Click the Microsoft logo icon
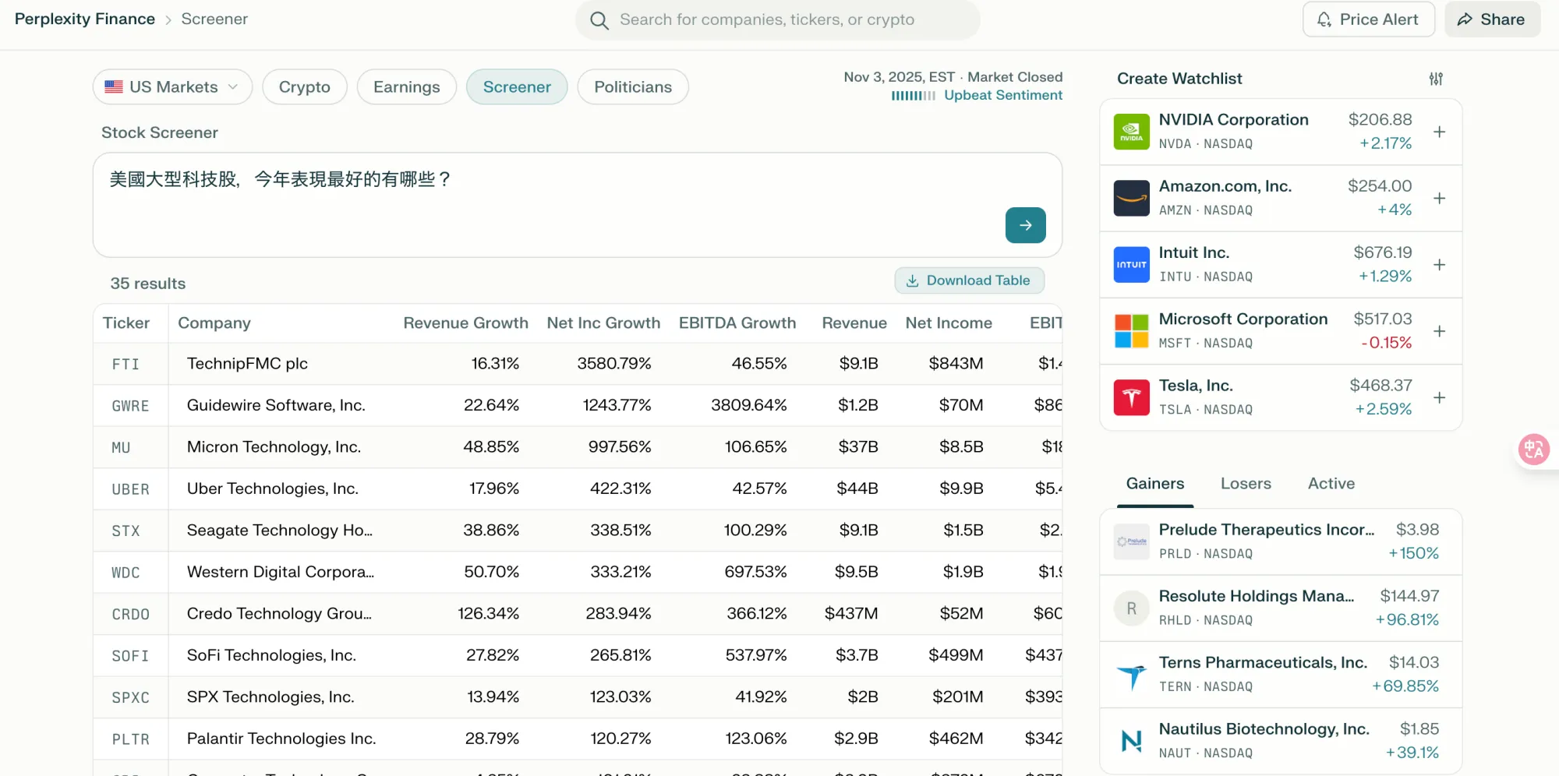This screenshot has width=1559, height=776. [x=1131, y=331]
